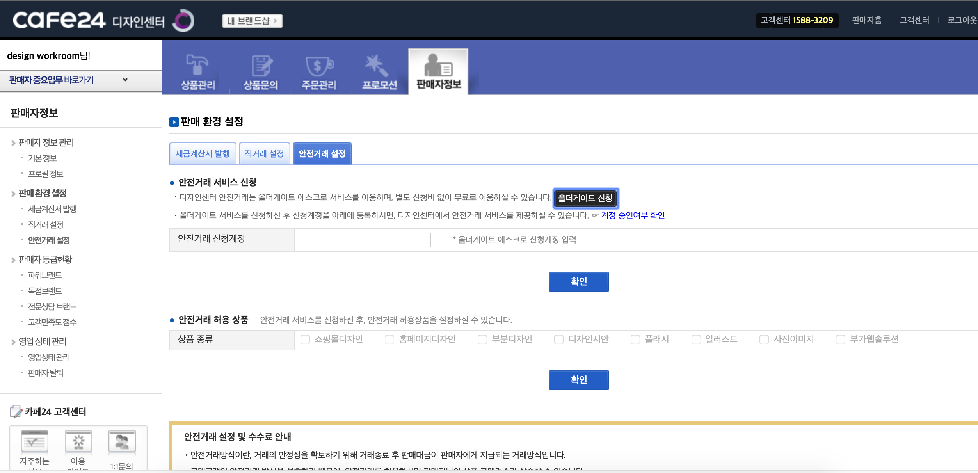
Task: Click the 주문관리 dollar cup icon
Action: pyautogui.click(x=319, y=65)
